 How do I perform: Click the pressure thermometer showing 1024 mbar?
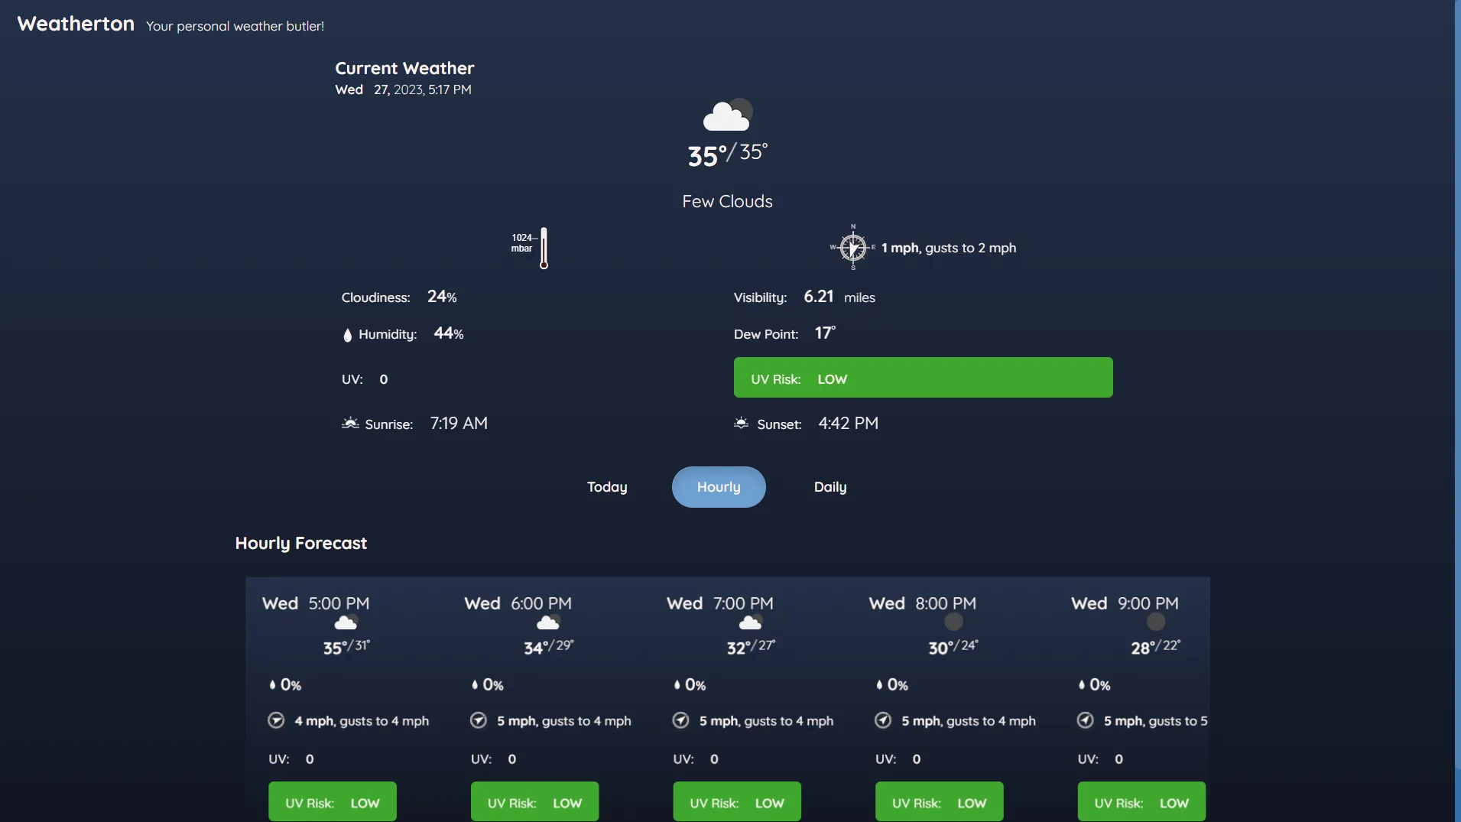coord(542,248)
